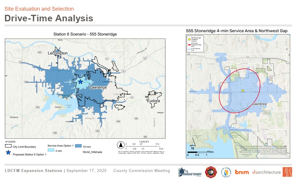Click the dark blue 10 min legend swatch

pyautogui.click(x=78, y=146)
